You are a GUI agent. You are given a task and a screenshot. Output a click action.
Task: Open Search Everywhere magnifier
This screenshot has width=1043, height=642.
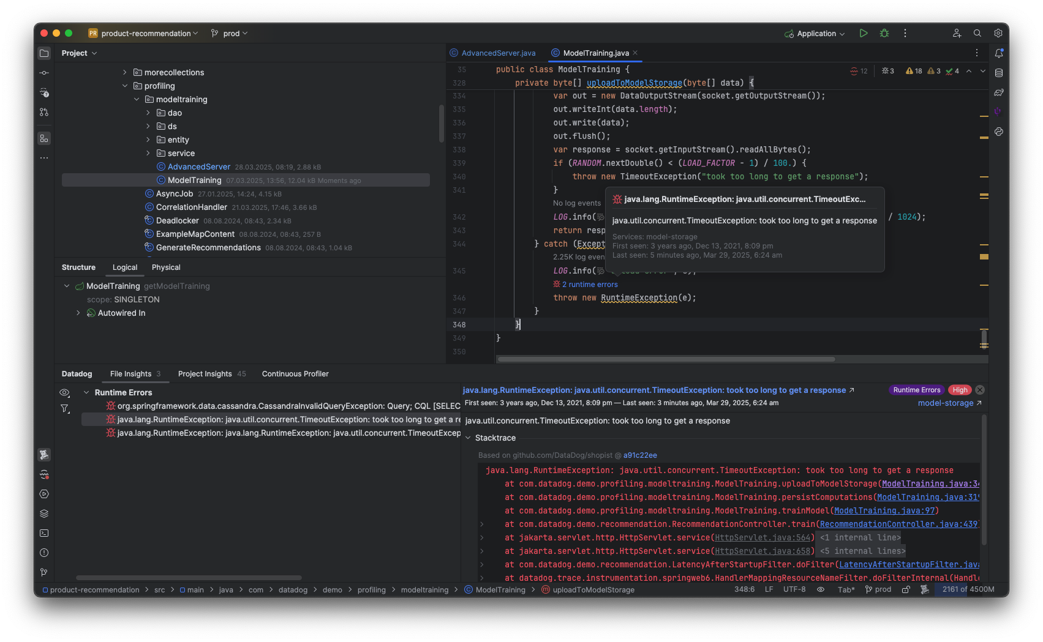(x=977, y=33)
